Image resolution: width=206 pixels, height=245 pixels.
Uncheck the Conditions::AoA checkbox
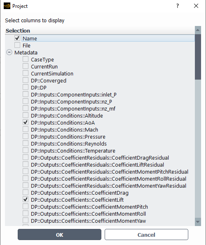coord(26,122)
